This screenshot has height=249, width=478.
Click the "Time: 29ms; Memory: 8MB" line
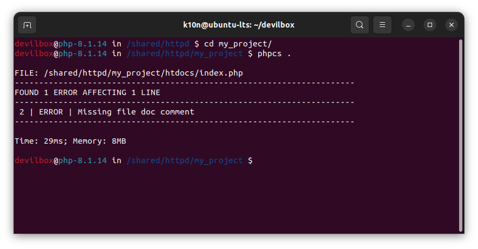pos(70,141)
